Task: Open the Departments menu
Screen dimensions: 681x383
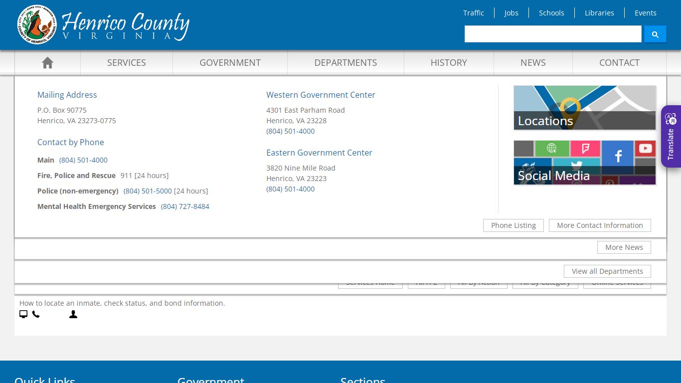Action: (x=345, y=62)
